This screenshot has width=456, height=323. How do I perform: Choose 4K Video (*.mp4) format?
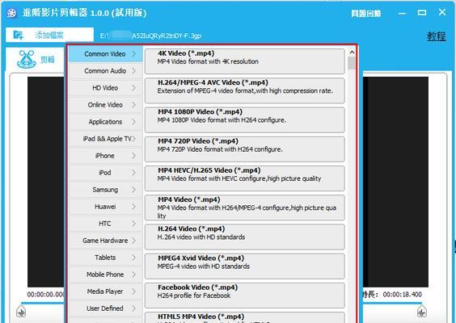[245, 61]
